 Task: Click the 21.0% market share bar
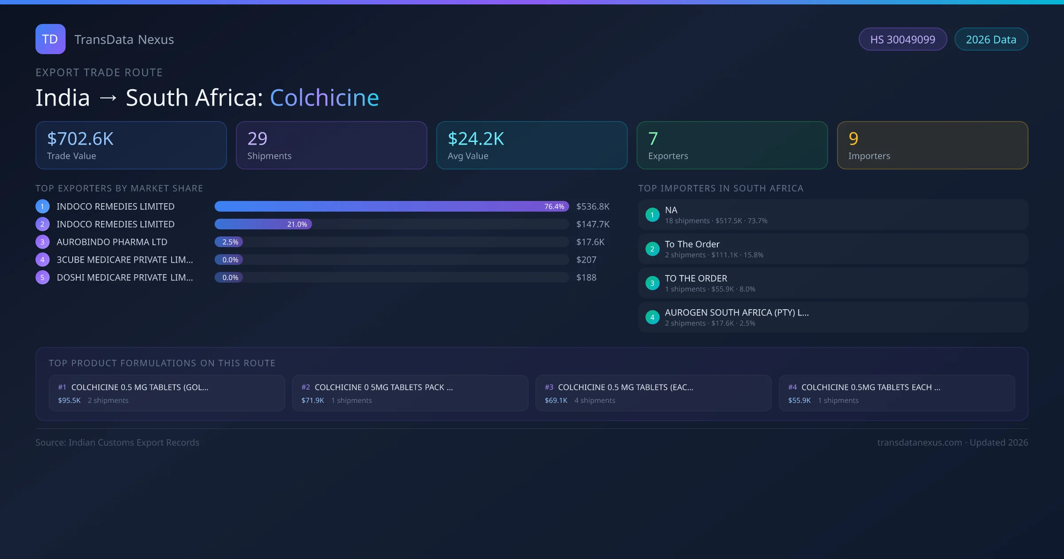point(263,224)
